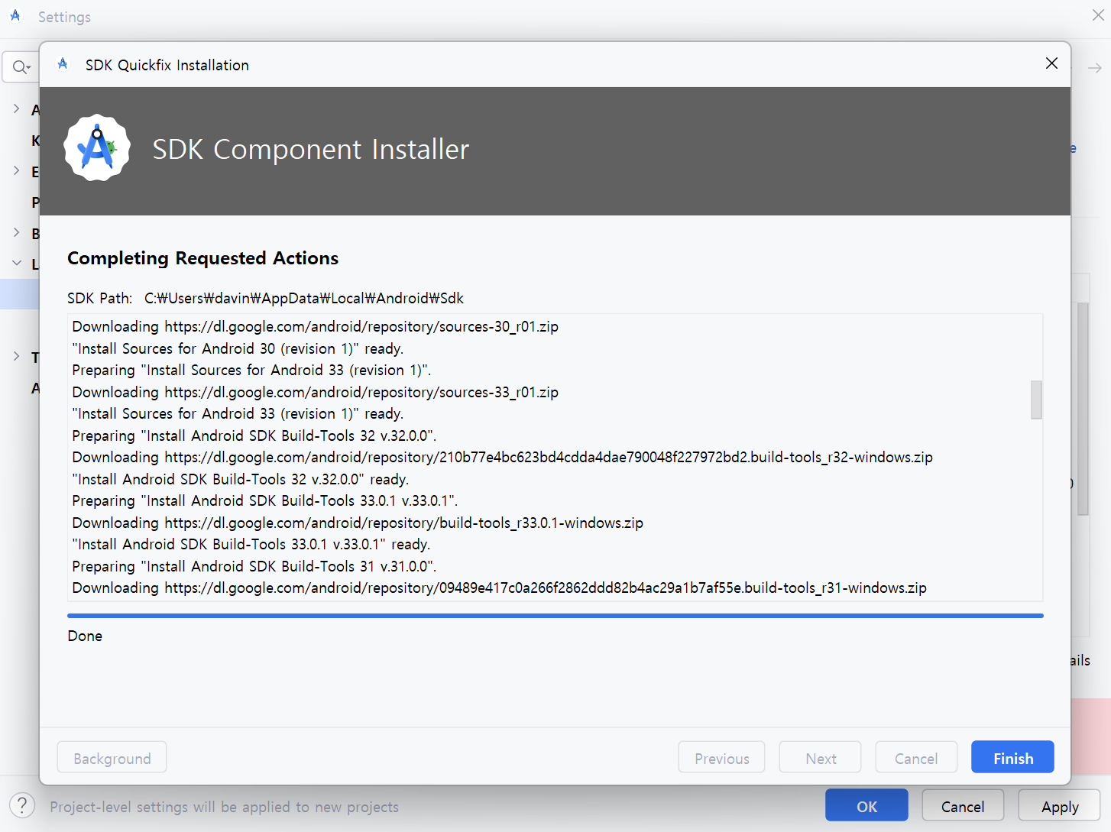Click the build-tools_r33.0.1-windows.zip download line

358,523
